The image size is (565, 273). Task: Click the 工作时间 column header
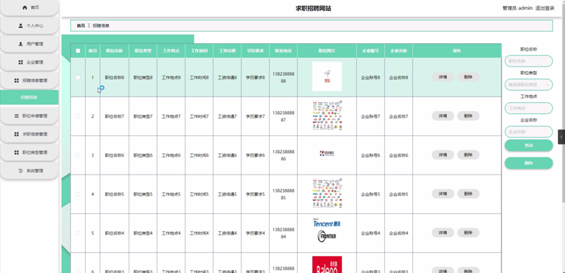[199, 51]
